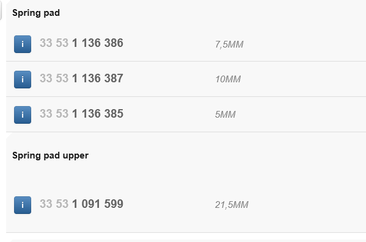Select bold digits 1 136 385
366x242 pixels.
click(98, 113)
